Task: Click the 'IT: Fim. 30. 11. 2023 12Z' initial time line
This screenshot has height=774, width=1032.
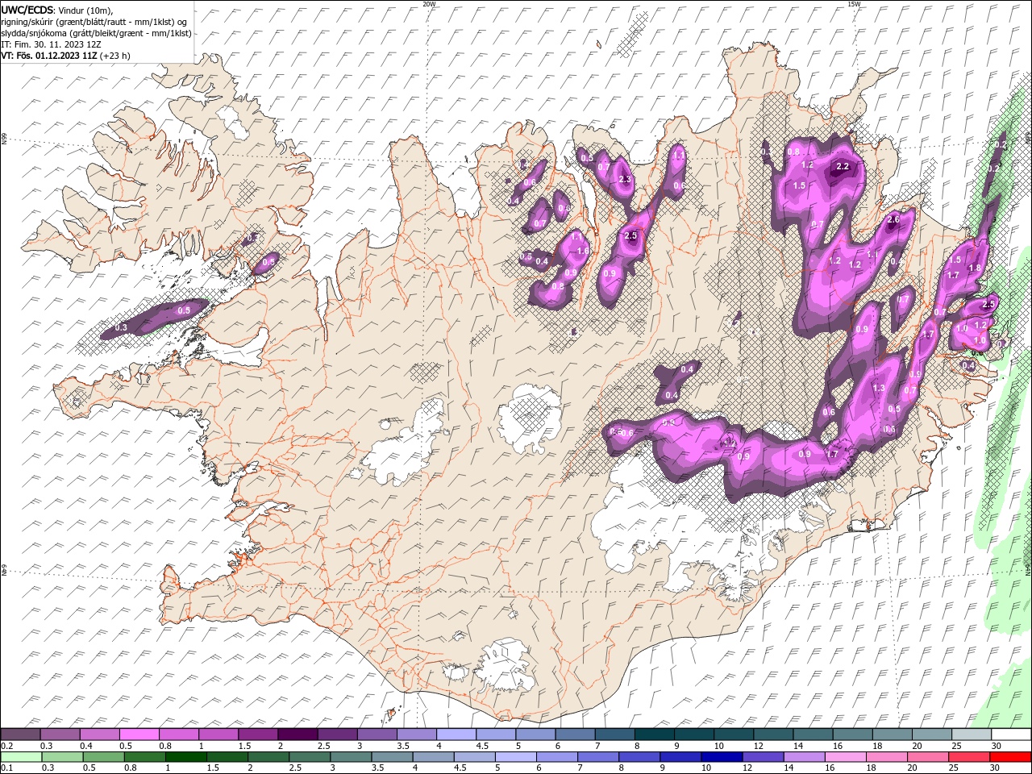Action: pyautogui.click(x=52, y=44)
